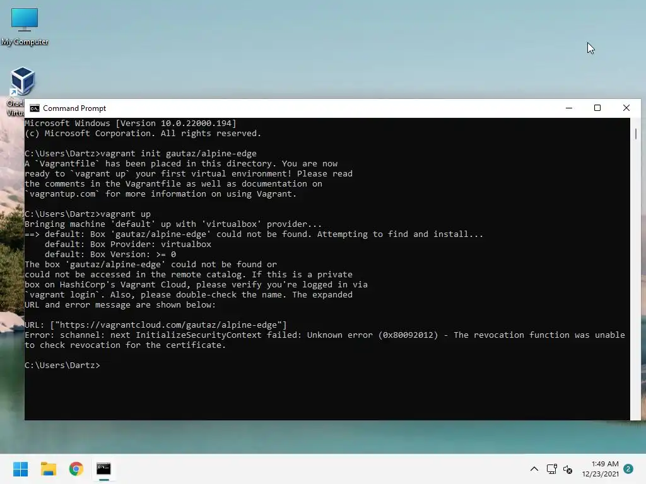Click the 'Microsoft Windows [Version 10.0.22000.194]' line
Viewport: 646px width, 484px height.
click(x=131, y=123)
